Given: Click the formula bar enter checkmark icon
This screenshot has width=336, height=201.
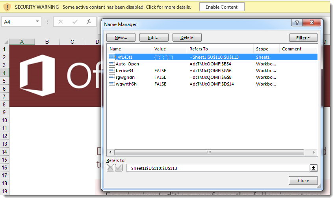Looking at the screenshot, I should 75,22.
